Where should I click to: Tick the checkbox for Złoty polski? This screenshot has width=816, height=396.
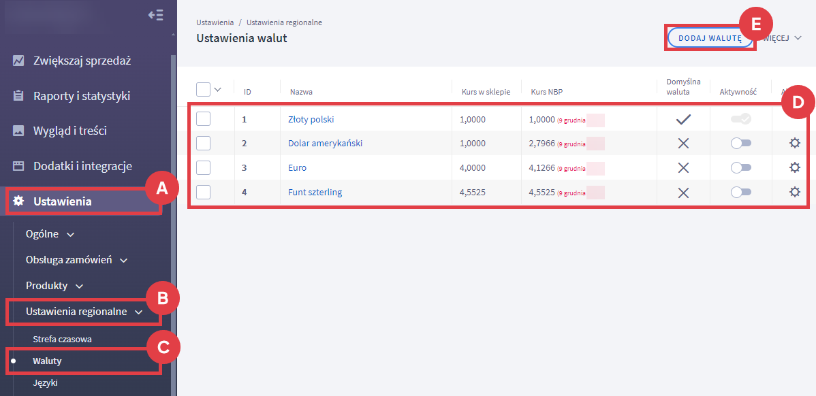[203, 119]
